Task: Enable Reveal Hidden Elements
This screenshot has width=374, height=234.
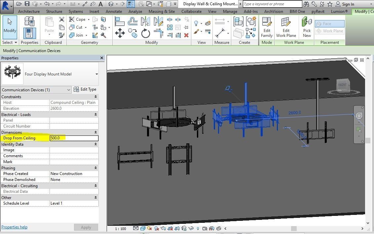Action: [x=198, y=228]
